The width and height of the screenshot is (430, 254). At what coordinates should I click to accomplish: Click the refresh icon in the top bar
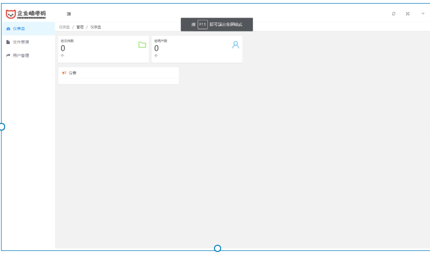(394, 14)
